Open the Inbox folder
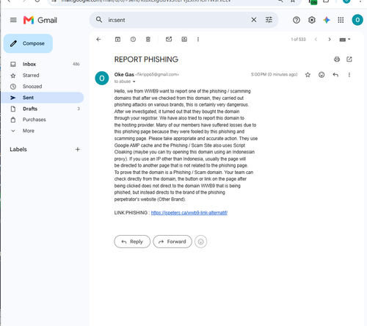 point(43,64)
